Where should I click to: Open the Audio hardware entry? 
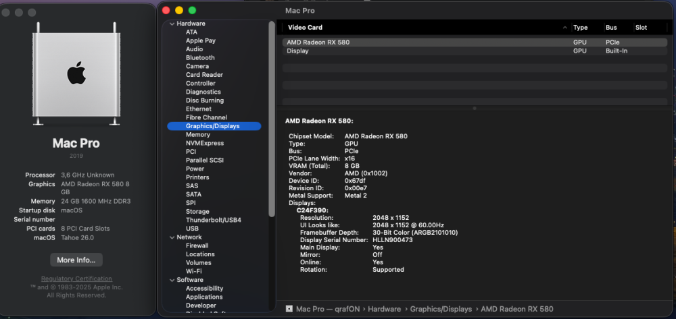click(x=194, y=49)
